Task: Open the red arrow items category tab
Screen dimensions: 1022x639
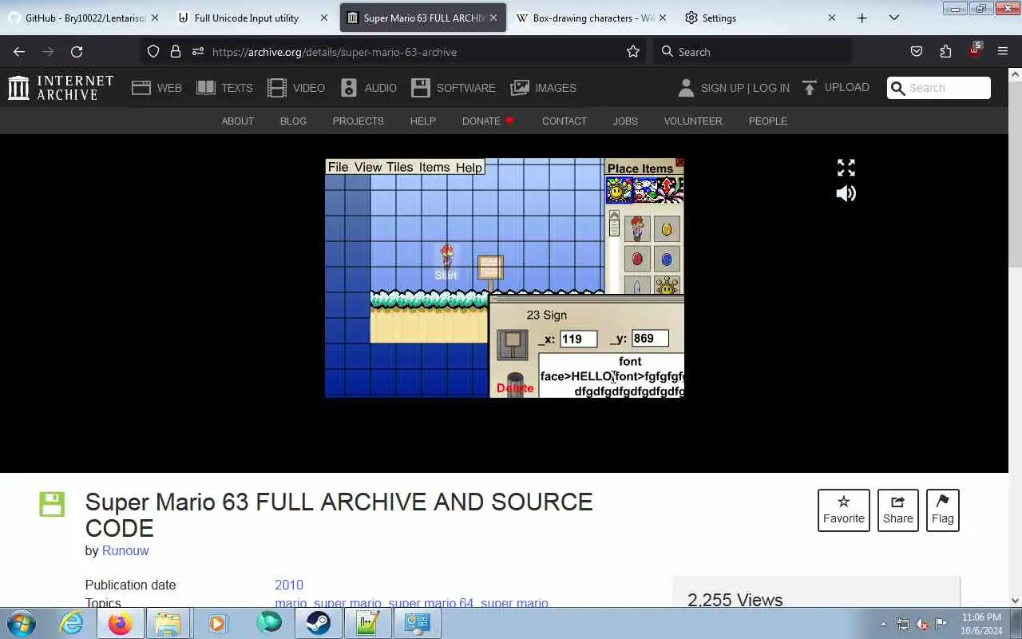Action: (x=671, y=190)
